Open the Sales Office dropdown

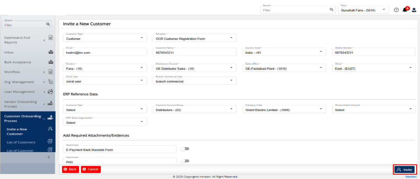click(x=284, y=68)
